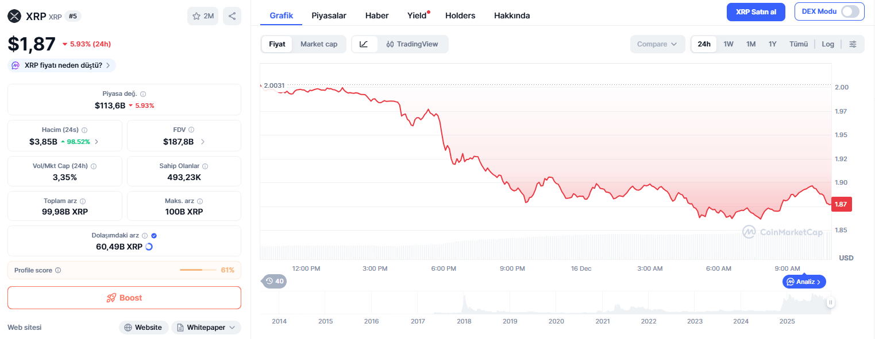This screenshot has width=875, height=339.
Task: Click info icon next to Toplam arz
Action: [83, 201]
